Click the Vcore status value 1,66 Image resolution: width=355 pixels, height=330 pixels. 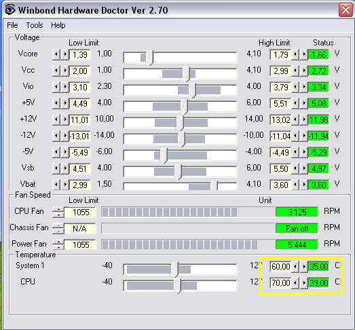[x=318, y=54]
